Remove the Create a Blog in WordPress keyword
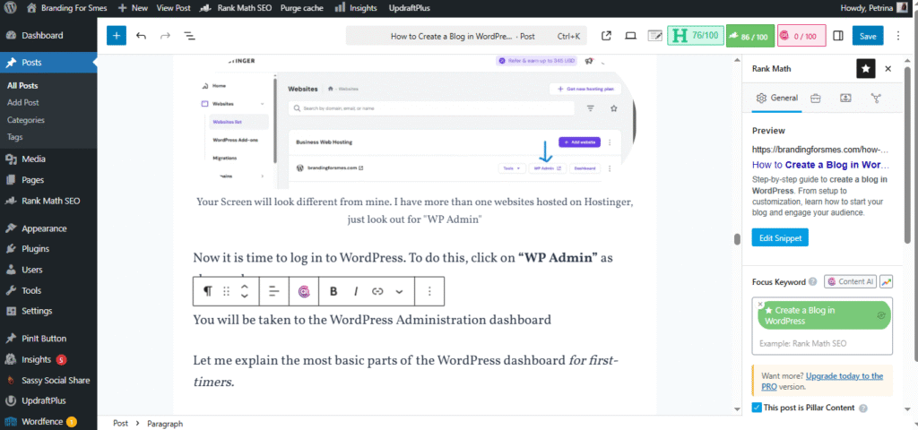 (760, 305)
